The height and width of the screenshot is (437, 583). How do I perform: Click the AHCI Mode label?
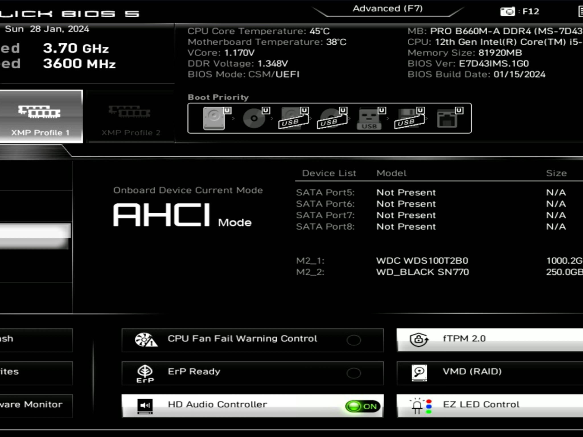pyautogui.click(x=182, y=215)
